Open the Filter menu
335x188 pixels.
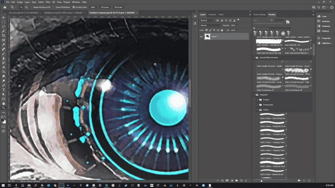(x=48, y=2)
